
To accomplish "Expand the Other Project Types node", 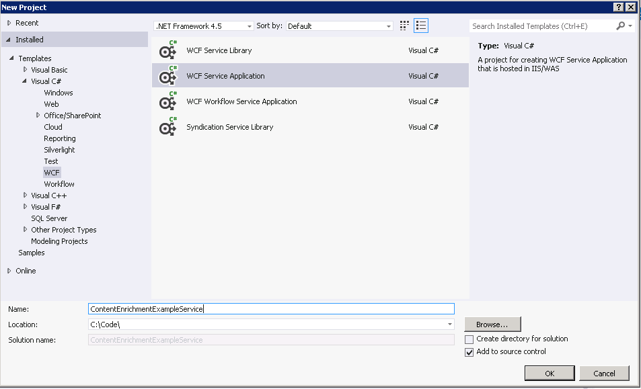I will 25,229.
